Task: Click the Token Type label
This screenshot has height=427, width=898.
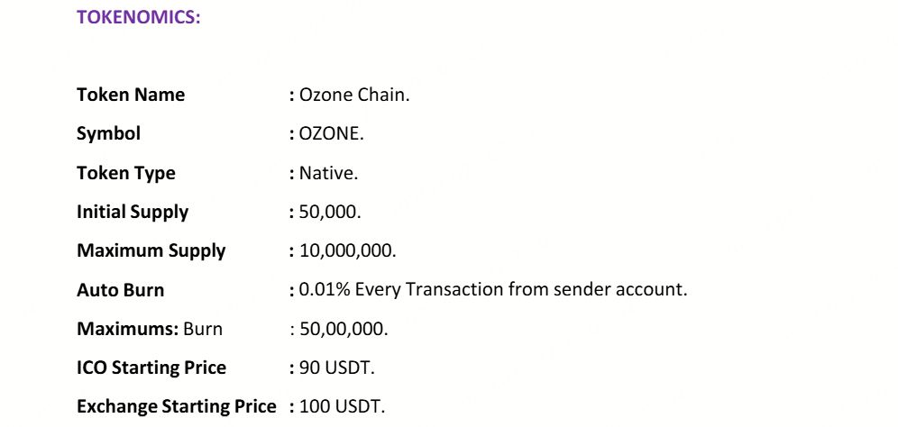Action: tap(126, 173)
